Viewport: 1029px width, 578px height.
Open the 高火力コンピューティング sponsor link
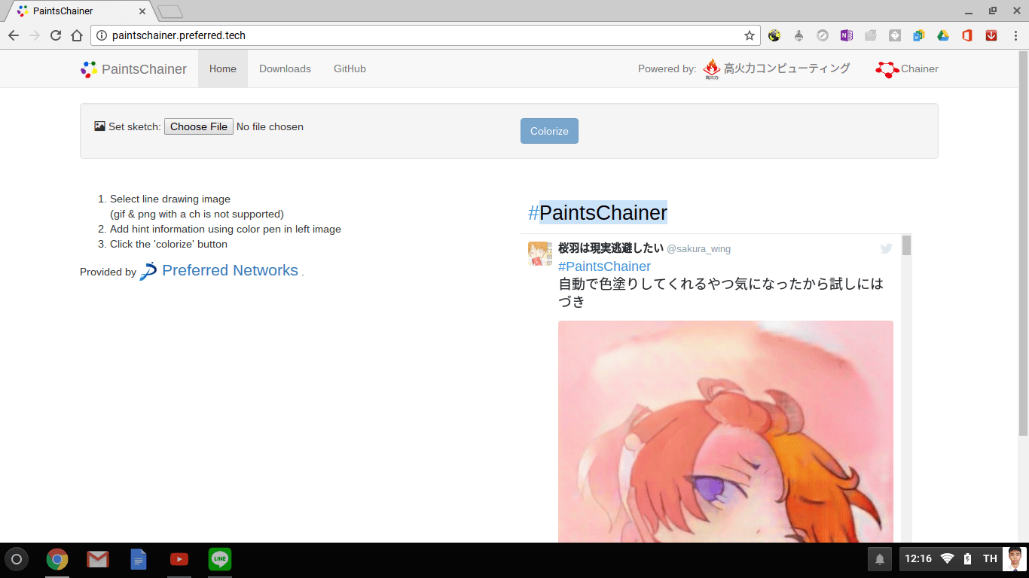[777, 69]
